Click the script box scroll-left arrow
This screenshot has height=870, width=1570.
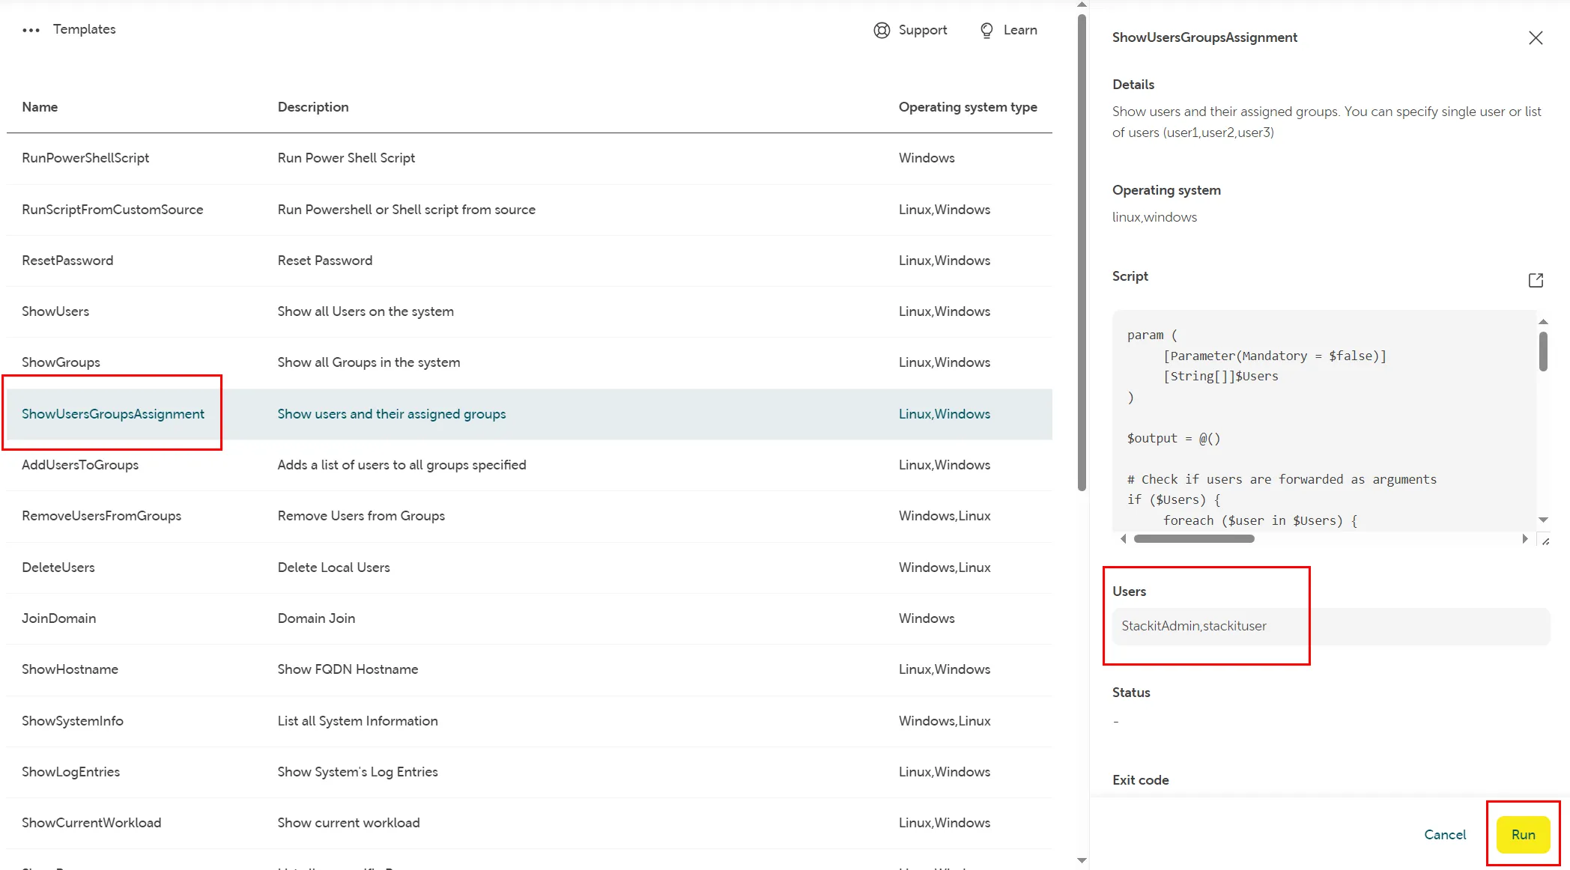(x=1123, y=539)
